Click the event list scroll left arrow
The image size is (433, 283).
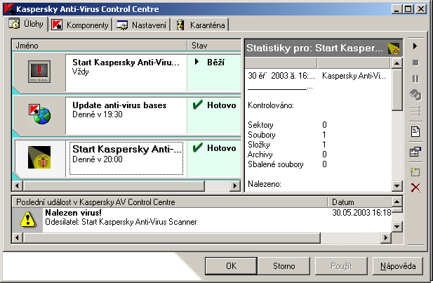point(18,237)
